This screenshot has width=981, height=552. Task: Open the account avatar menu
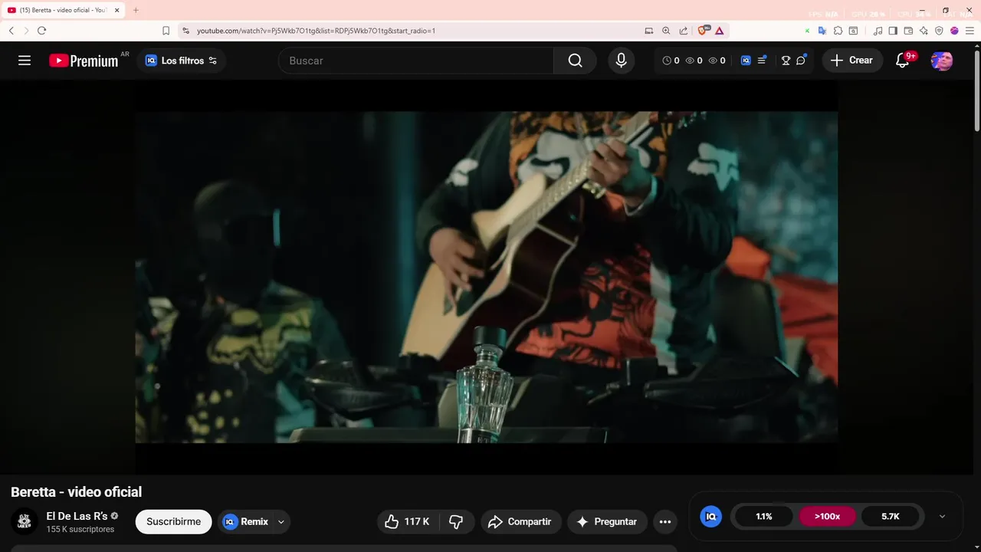(x=942, y=61)
